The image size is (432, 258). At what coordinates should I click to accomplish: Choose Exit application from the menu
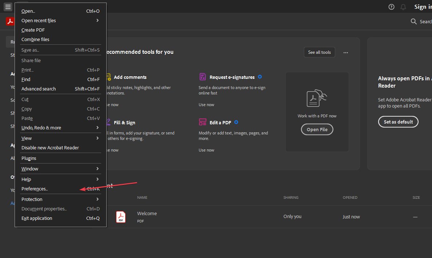[x=61, y=218]
